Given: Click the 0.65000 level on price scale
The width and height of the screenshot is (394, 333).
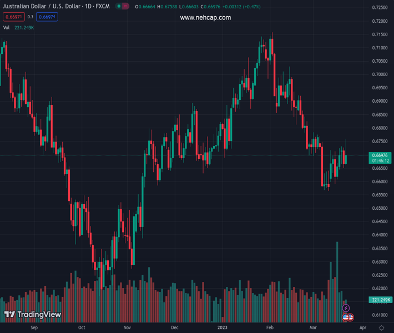Looking at the screenshot, I should click(x=380, y=208).
